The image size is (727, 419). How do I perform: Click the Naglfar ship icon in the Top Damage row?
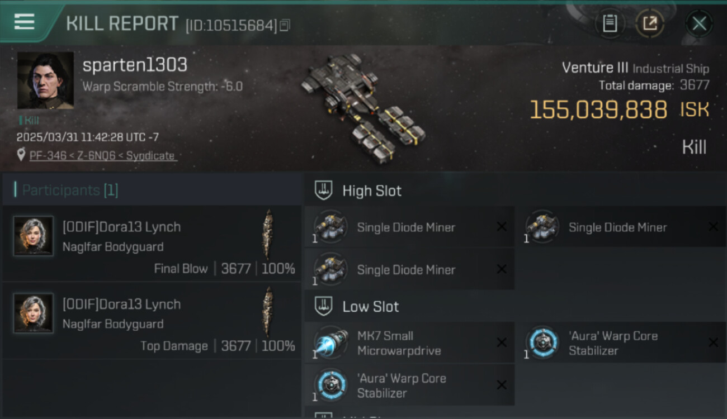pos(268,312)
